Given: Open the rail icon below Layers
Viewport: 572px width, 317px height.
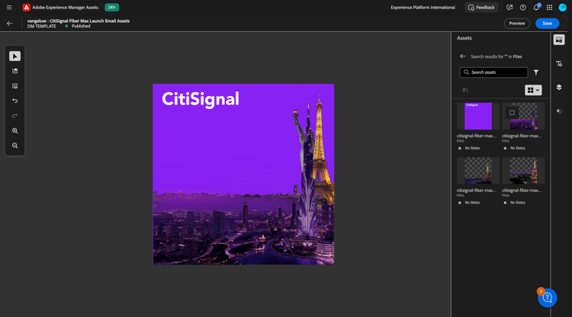Looking at the screenshot, I should pos(559,111).
